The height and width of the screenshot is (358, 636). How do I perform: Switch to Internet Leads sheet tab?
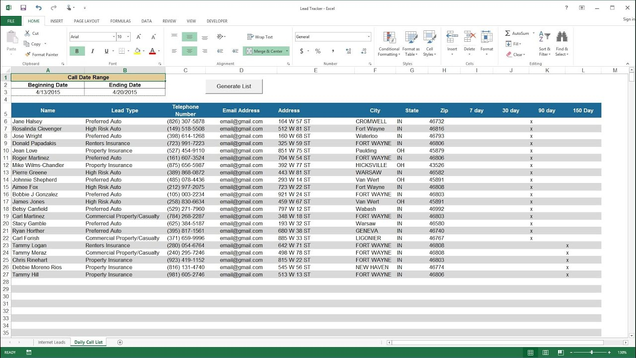coord(52,342)
